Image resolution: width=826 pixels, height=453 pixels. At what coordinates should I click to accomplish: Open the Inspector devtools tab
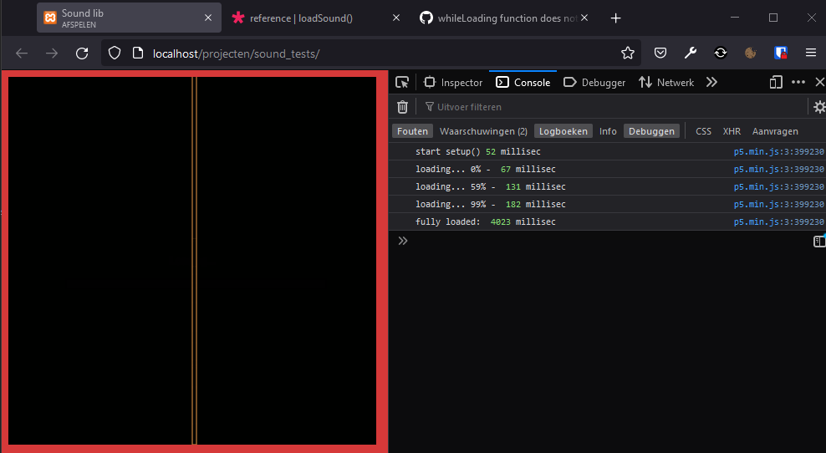pos(453,83)
